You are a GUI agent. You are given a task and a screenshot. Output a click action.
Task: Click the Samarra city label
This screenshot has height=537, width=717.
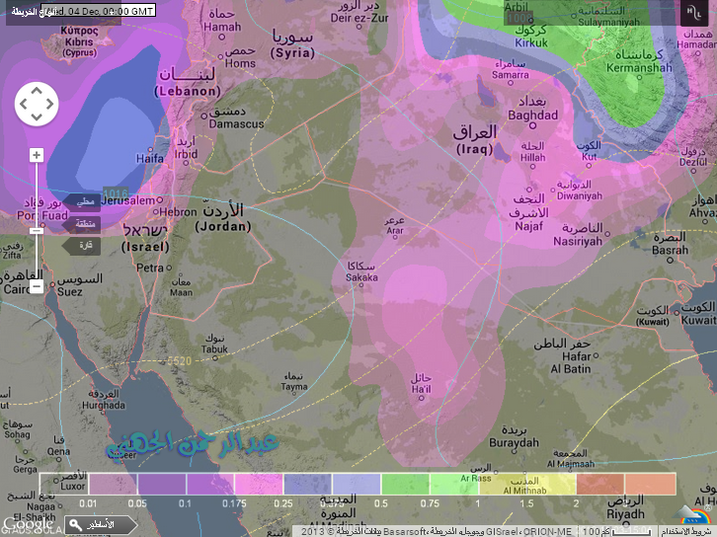[x=511, y=74]
